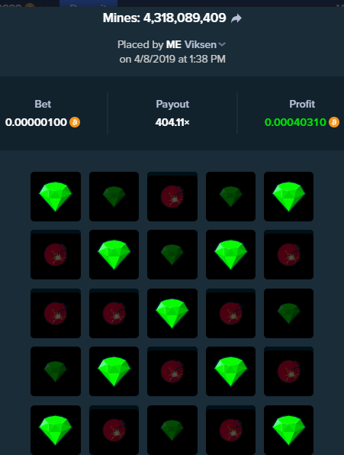Image resolution: width=344 pixels, height=455 pixels.
Task: Click the Mines bet ID title
Action: [x=164, y=18]
